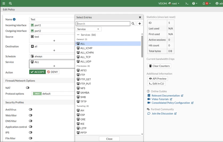
Task: Click the admin user account icon
Action: tap(217, 3)
